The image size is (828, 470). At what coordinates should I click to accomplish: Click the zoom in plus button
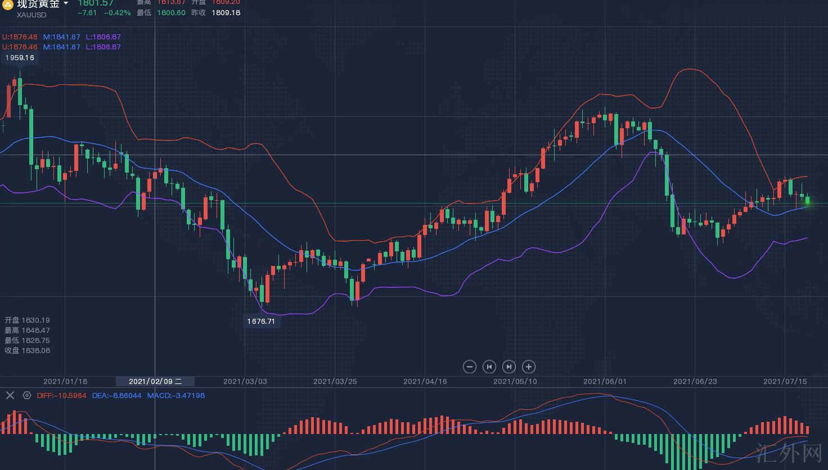coord(528,367)
